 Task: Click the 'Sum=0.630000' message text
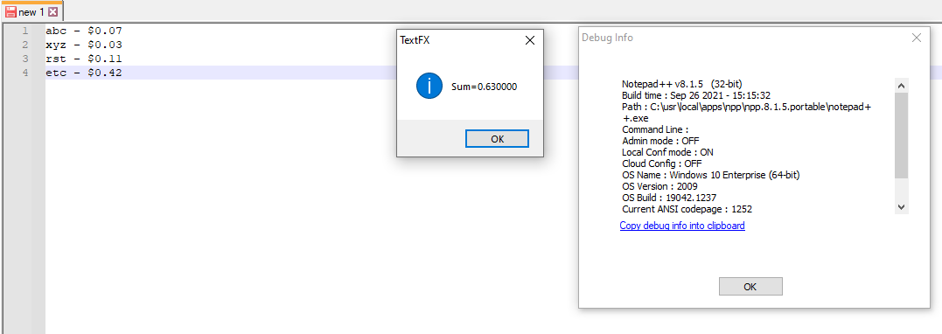tap(485, 87)
